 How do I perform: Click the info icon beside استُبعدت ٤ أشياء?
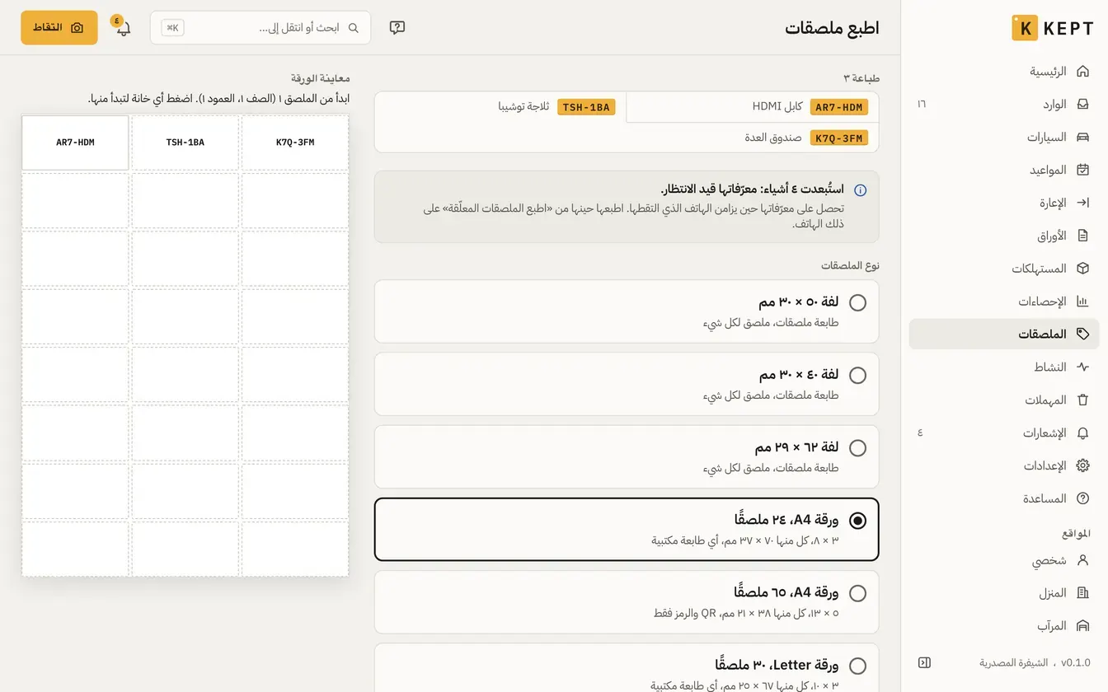pyautogui.click(x=860, y=190)
